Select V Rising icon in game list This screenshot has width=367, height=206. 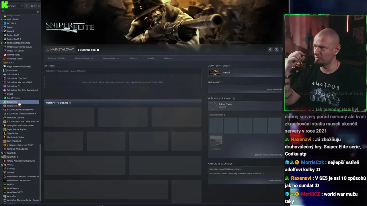pyautogui.click(x=5, y=169)
